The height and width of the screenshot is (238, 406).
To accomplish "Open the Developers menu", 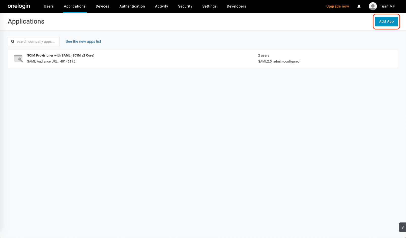I will click(x=236, y=6).
